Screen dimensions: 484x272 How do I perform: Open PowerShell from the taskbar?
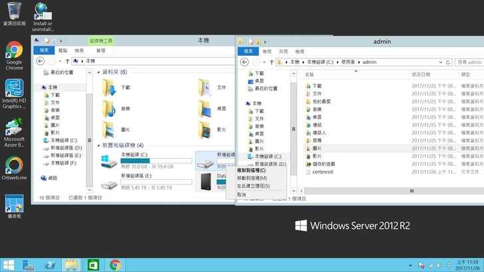50,265
